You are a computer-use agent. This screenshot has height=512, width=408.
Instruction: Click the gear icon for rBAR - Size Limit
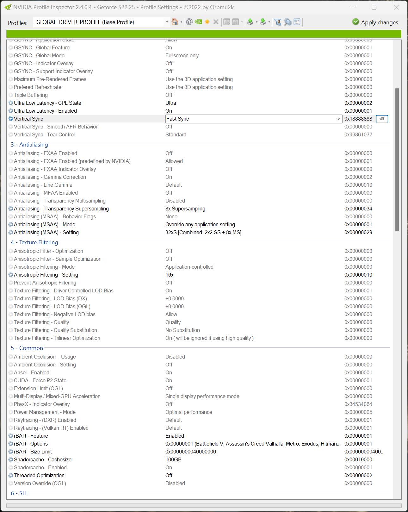point(11,452)
